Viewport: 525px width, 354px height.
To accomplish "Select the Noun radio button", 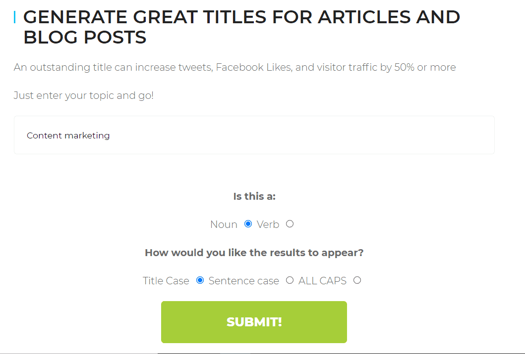I will pyautogui.click(x=248, y=224).
